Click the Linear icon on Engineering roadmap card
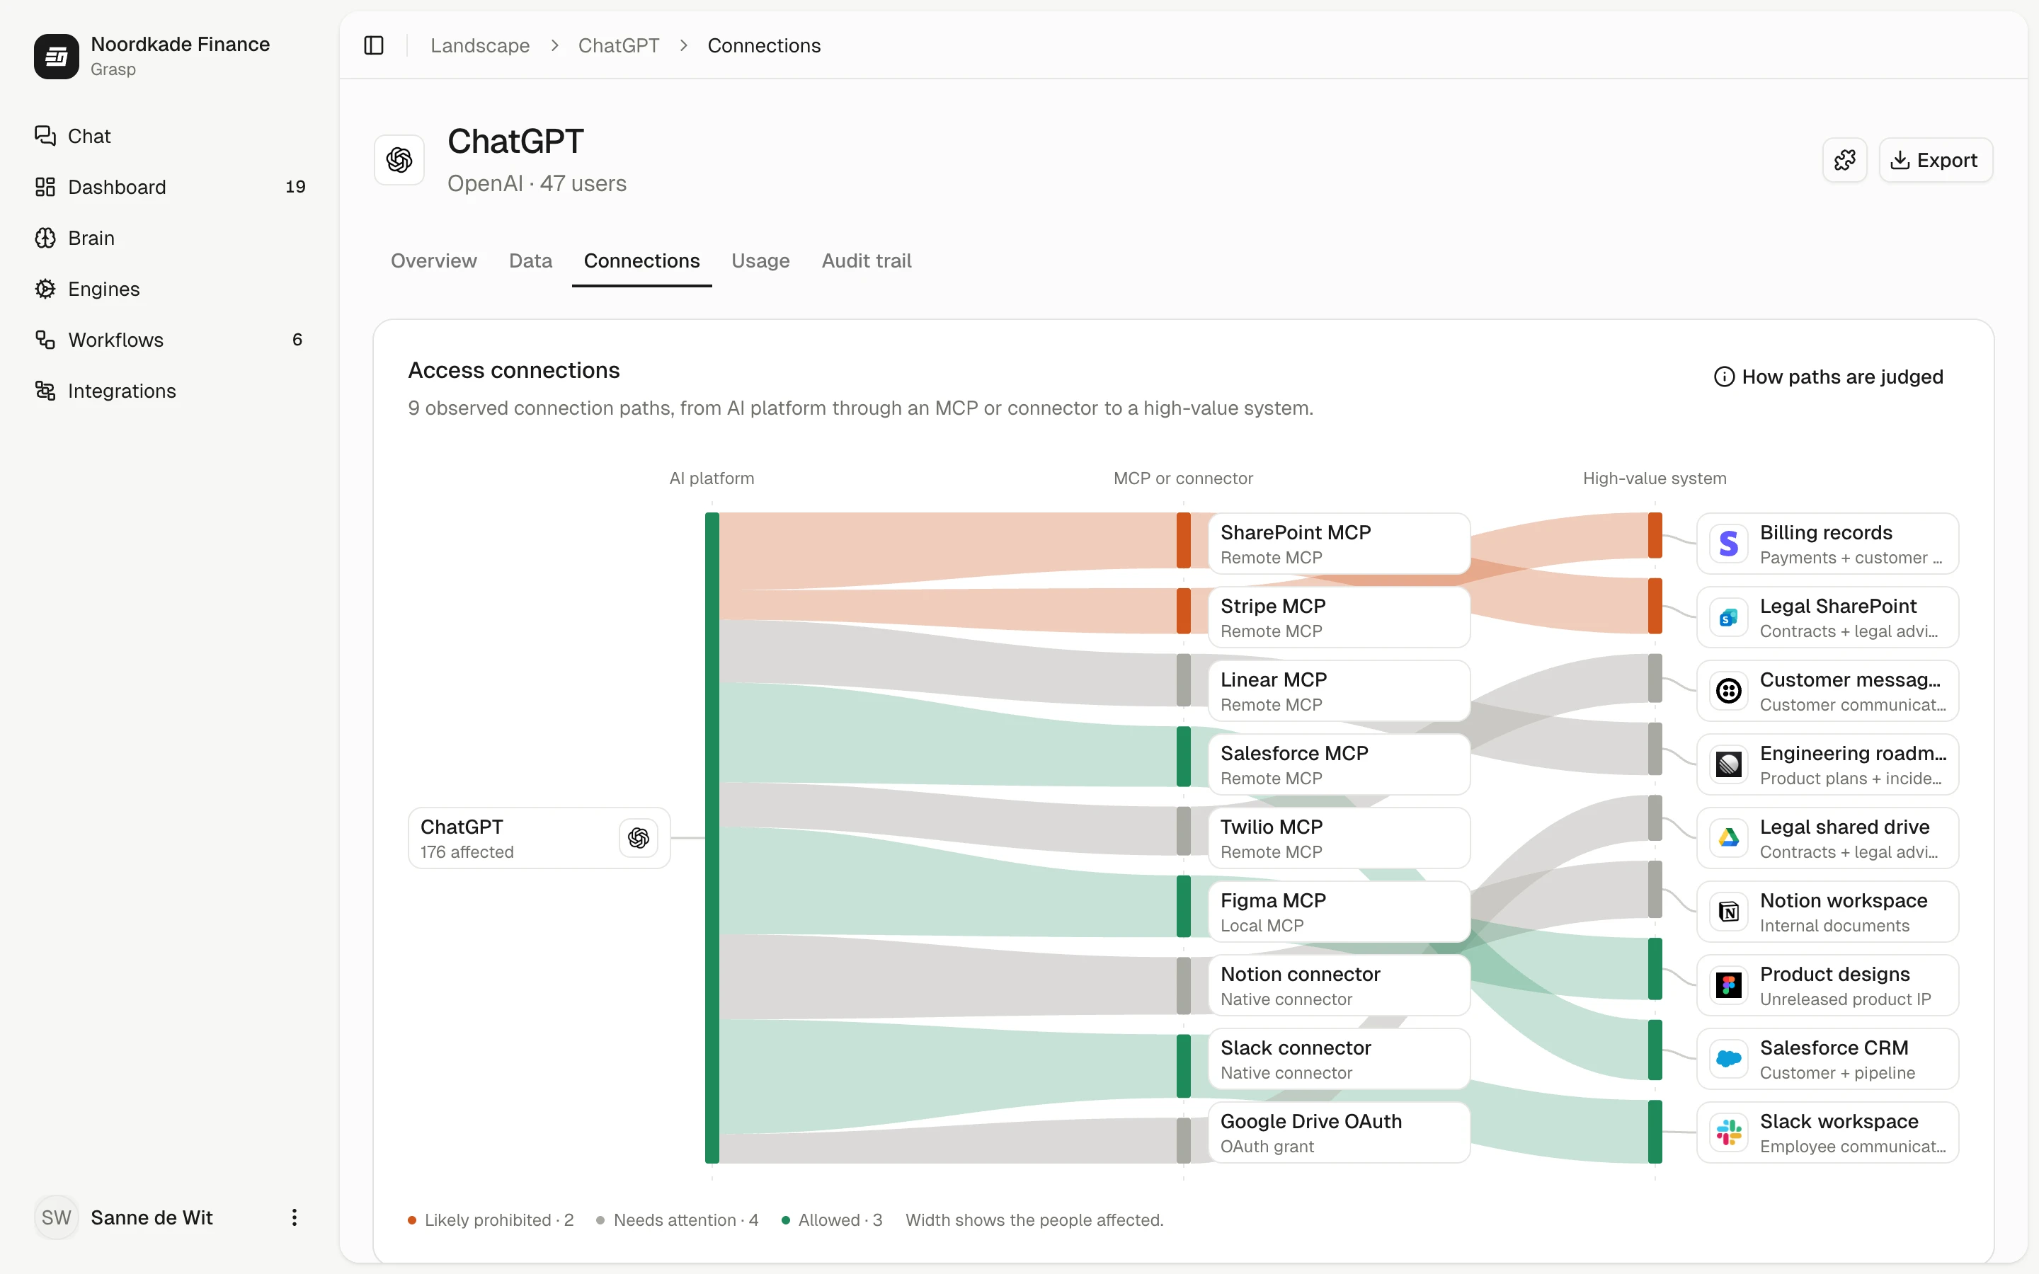This screenshot has height=1274, width=2039. coord(1729,764)
